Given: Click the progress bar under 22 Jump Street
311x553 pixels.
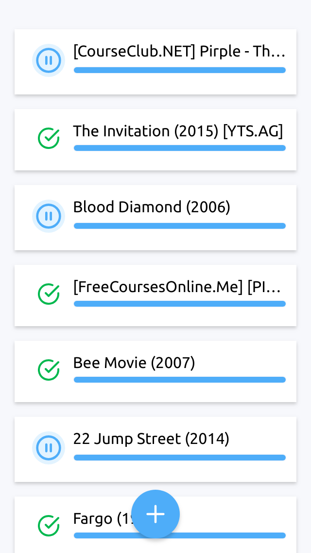Looking at the screenshot, I should click(180, 458).
